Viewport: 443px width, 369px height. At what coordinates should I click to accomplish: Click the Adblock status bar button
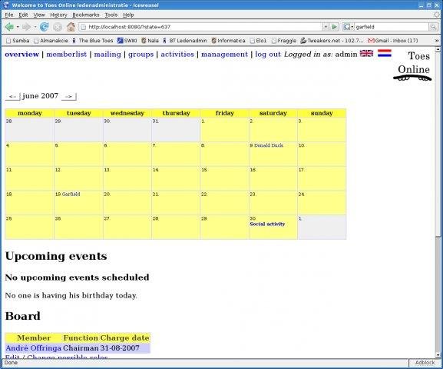click(x=425, y=363)
